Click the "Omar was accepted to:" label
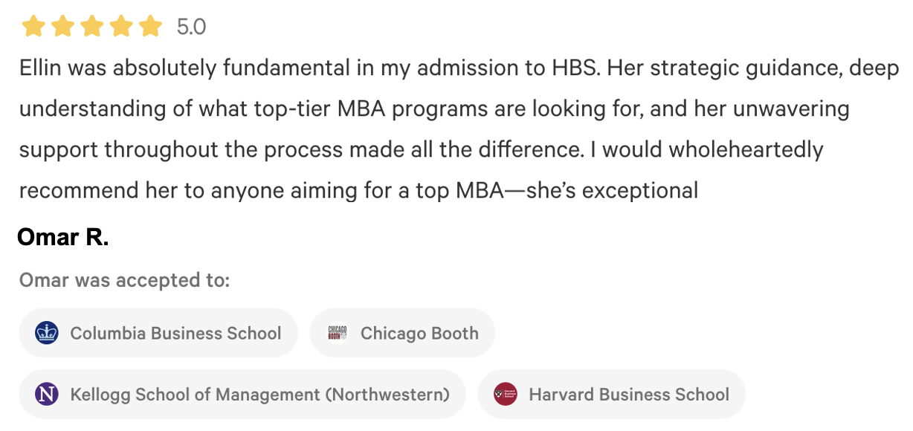Viewport: 913px width, 431px height. click(x=124, y=280)
